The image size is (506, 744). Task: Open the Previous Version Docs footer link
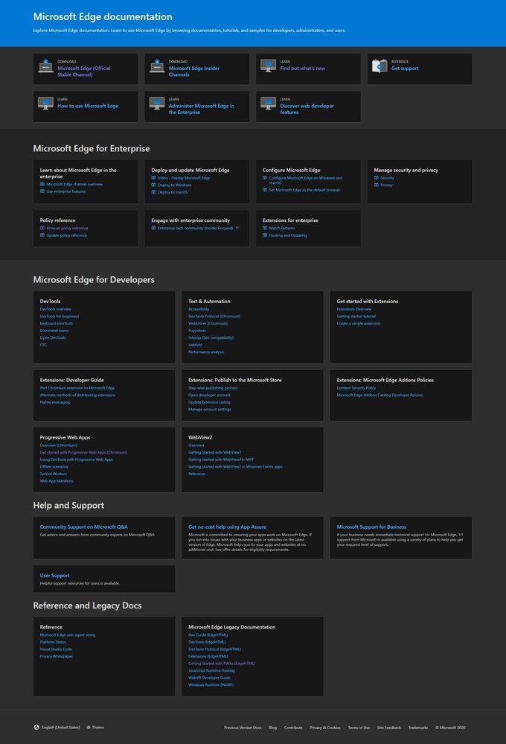click(x=243, y=728)
